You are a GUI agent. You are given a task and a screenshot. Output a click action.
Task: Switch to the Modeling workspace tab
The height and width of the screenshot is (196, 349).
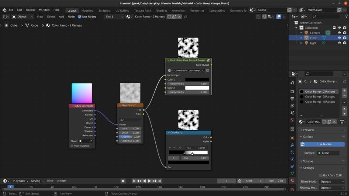point(87,10)
